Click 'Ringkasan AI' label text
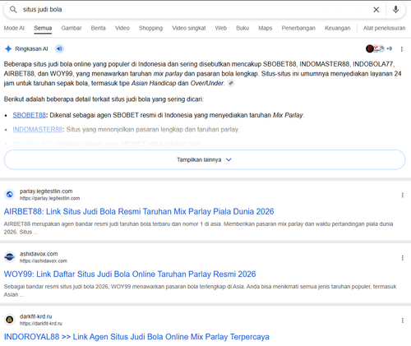Screen dimensions: 411x346 (x=31, y=48)
